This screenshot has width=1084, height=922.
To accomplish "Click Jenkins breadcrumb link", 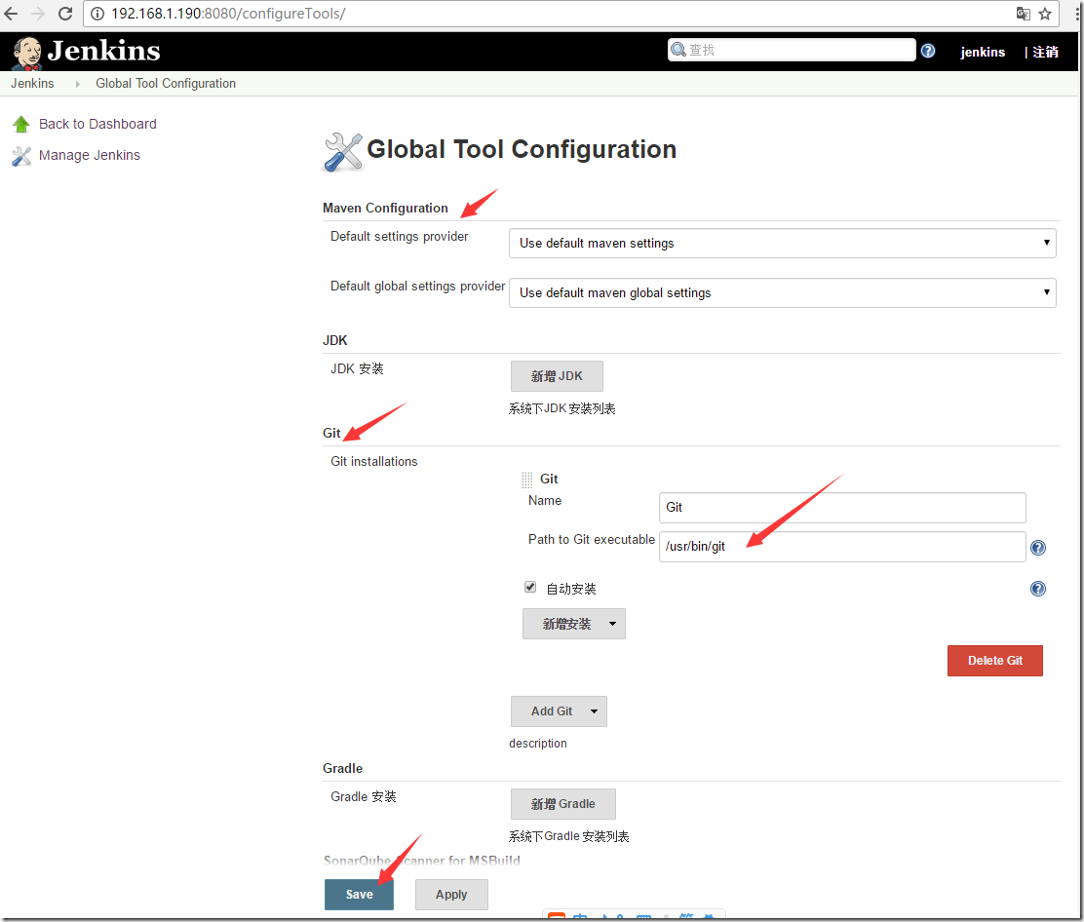I will tap(32, 84).
